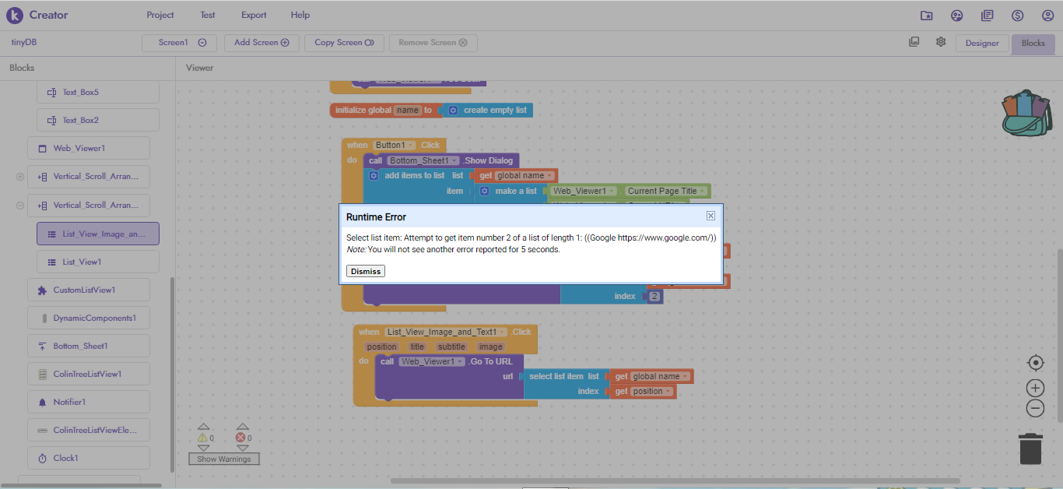This screenshot has height=489, width=1063.
Task: Open the documentation library icon in header
Action: tap(988, 16)
